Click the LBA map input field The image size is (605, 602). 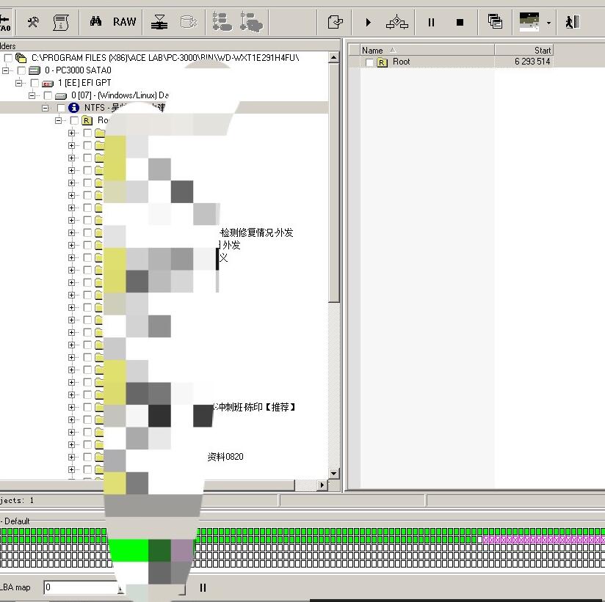81,587
